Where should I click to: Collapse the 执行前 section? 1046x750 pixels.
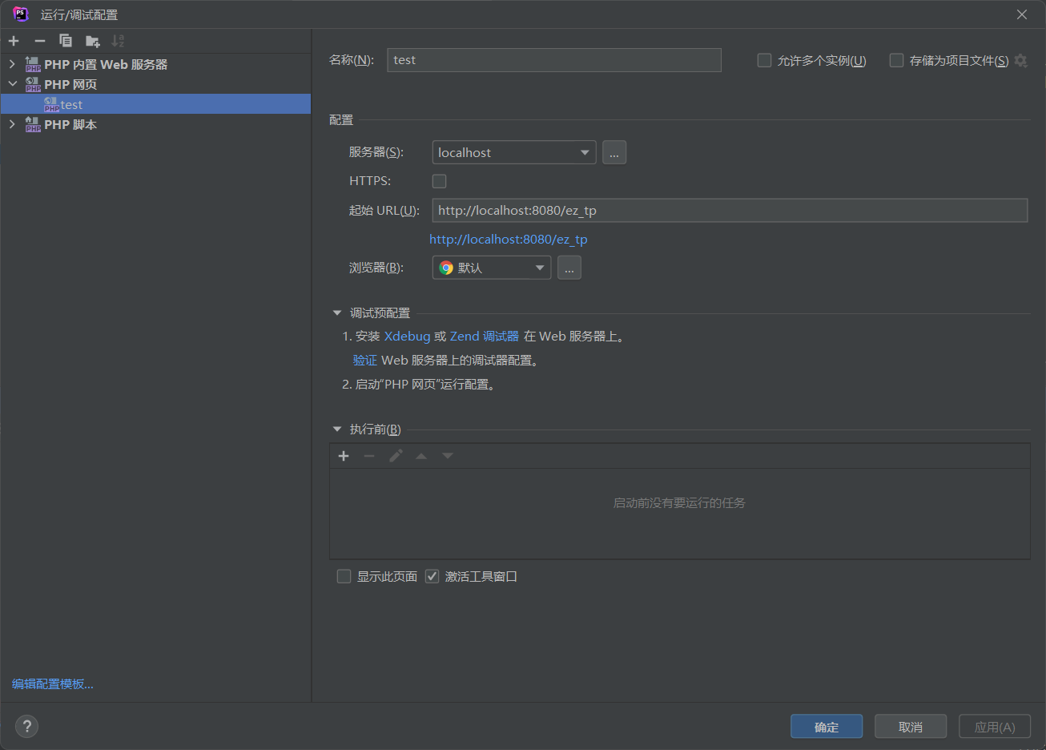[337, 429]
